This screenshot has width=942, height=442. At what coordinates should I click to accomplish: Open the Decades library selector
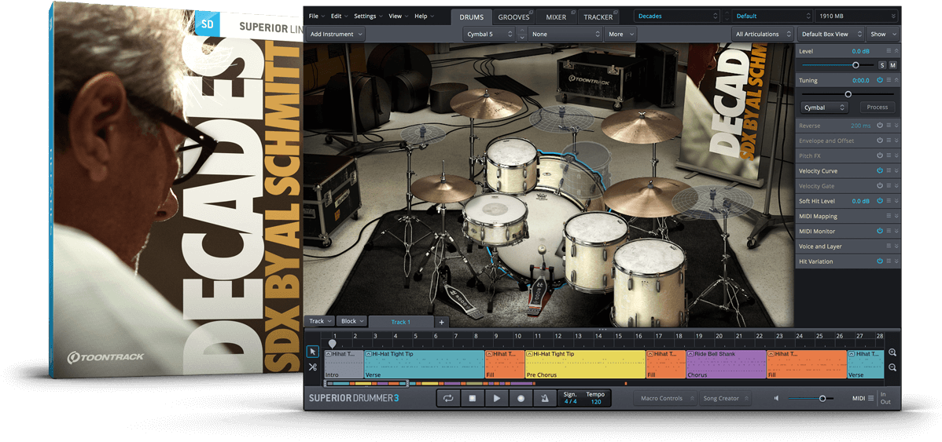[x=676, y=16]
